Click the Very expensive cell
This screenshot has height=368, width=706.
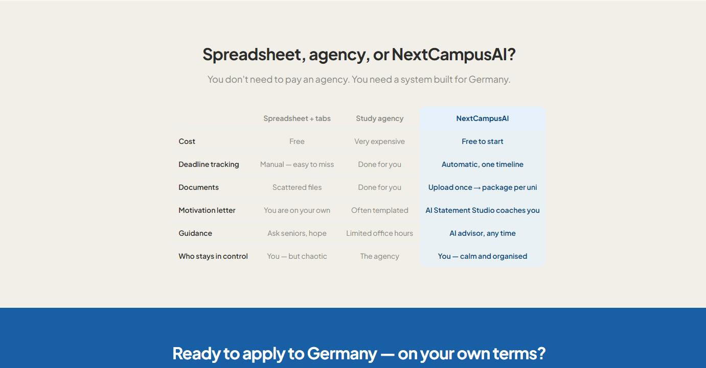(x=380, y=141)
